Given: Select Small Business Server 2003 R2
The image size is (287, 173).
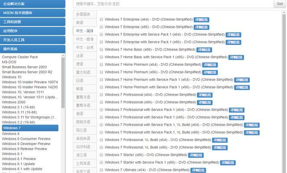Looking at the screenshot, I should coord(27,72).
